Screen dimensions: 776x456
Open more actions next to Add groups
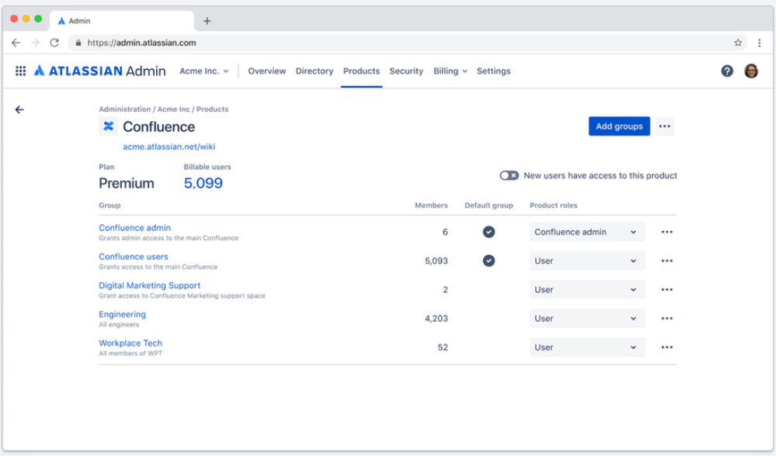coord(665,126)
